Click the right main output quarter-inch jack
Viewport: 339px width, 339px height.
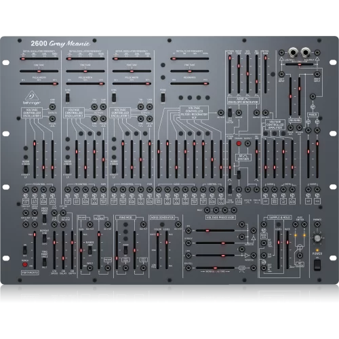click(x=306, y=53)
